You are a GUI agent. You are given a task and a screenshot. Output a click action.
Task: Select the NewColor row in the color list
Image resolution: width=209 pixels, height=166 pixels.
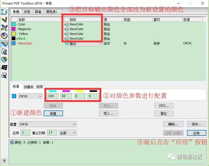[25, 43]
